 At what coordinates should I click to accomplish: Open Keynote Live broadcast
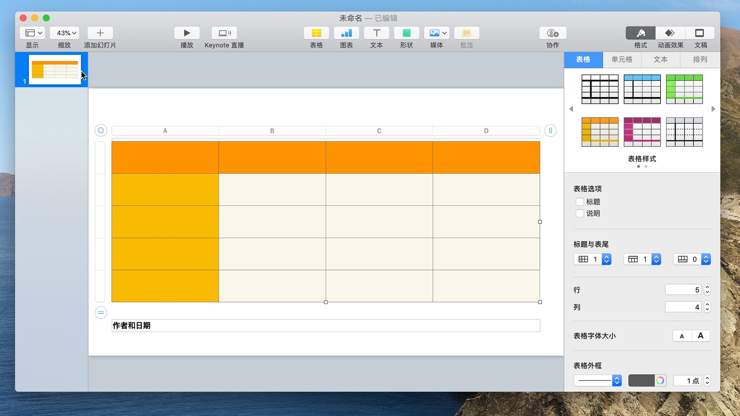tap(224, 33)
